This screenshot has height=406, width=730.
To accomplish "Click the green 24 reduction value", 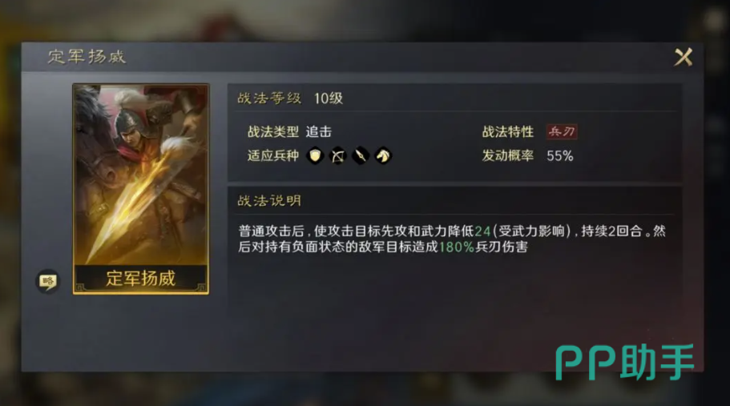I will [482, 231].
